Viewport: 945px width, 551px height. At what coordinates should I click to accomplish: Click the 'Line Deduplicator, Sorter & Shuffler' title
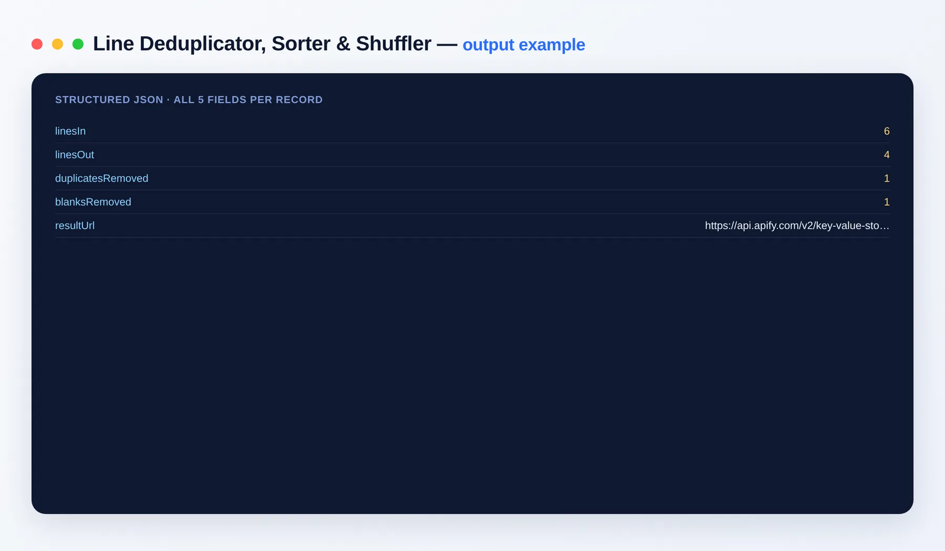pyautogui.click(x=262, y=44)
